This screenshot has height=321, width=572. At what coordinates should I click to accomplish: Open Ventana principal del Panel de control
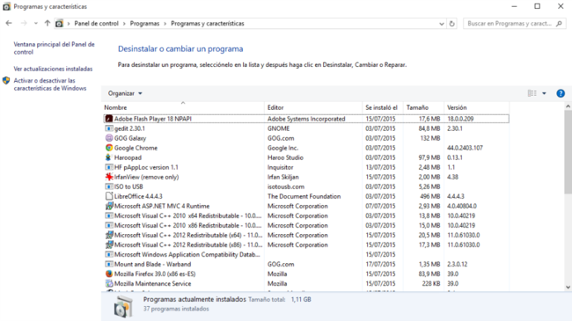pyautogui.click(x=54, y=48)
